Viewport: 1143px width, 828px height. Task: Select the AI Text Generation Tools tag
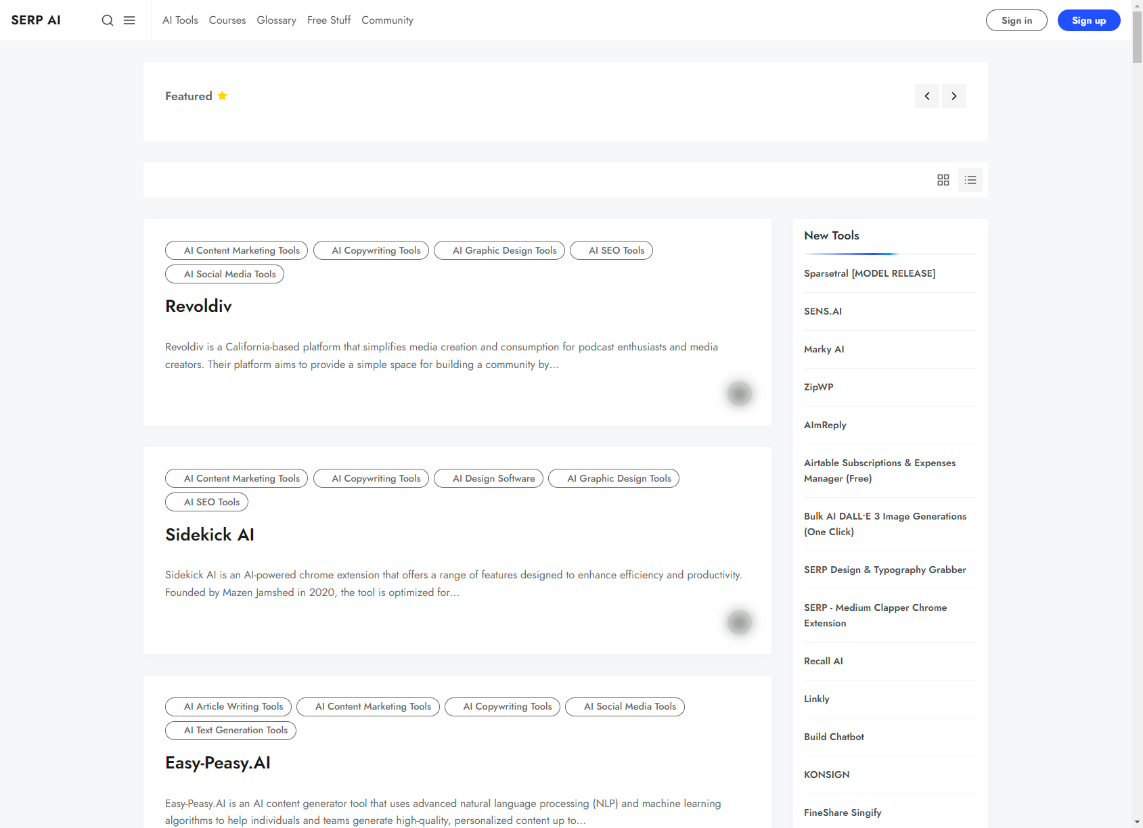point(231,730)
